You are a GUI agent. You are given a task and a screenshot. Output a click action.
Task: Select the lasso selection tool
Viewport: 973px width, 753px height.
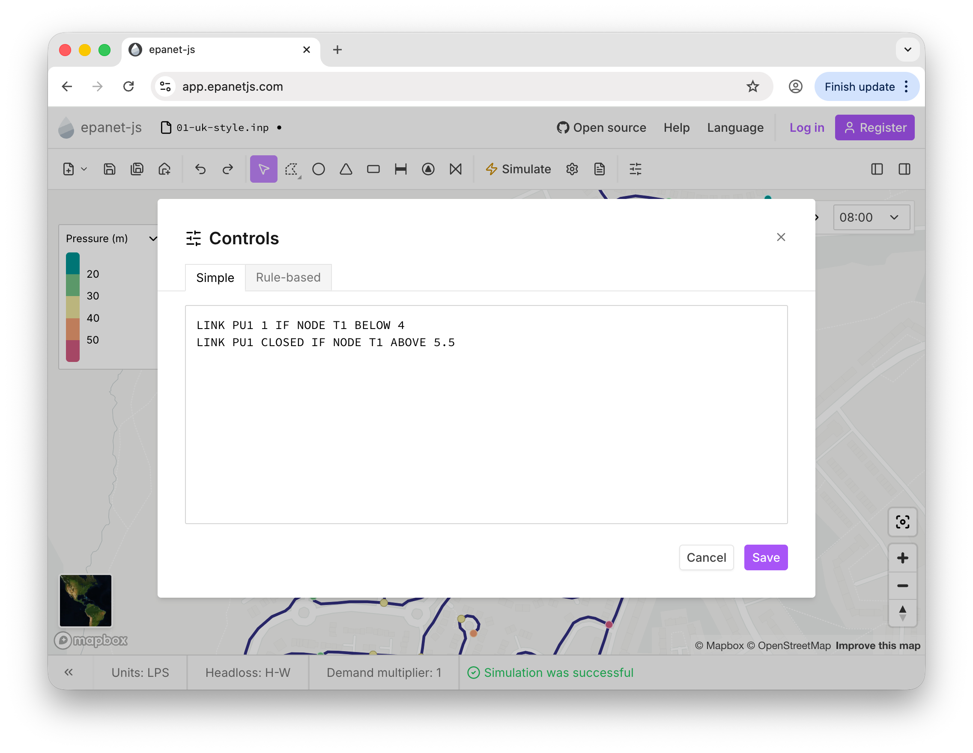[292, 169]
